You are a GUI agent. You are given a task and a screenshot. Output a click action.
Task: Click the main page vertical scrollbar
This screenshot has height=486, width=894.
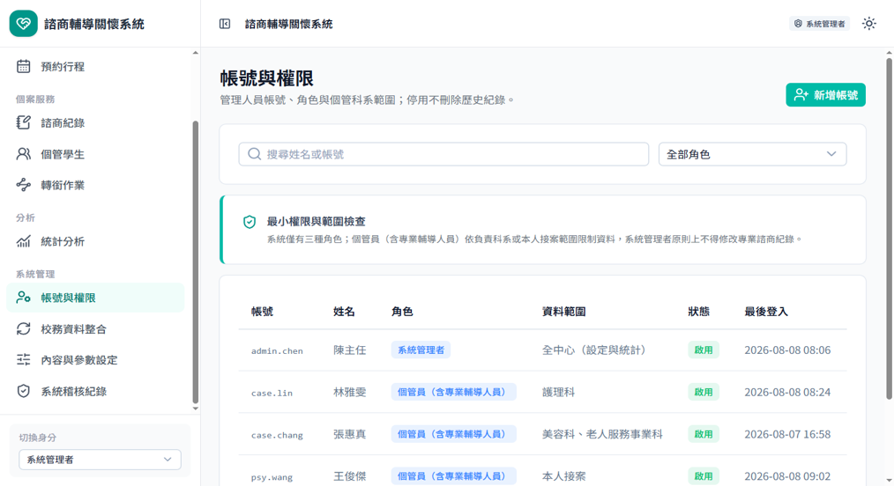pyautogui.click(x=889, y=228)
